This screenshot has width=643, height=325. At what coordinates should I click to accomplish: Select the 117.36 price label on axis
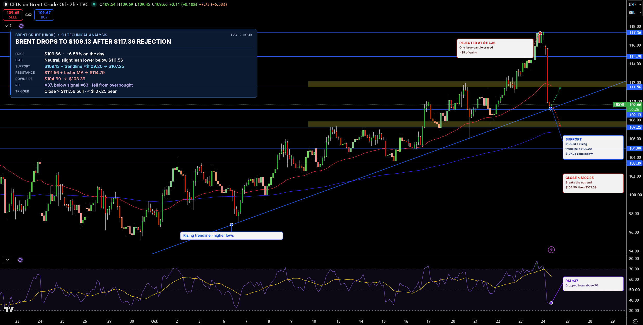635,33
